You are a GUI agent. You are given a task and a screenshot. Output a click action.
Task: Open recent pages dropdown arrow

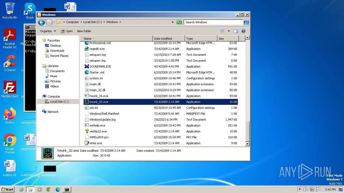pos(54,22)
